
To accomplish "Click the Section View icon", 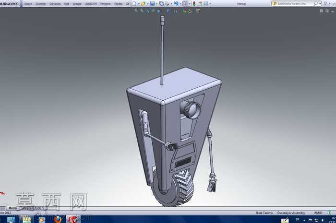I will (x=154, y=11).
